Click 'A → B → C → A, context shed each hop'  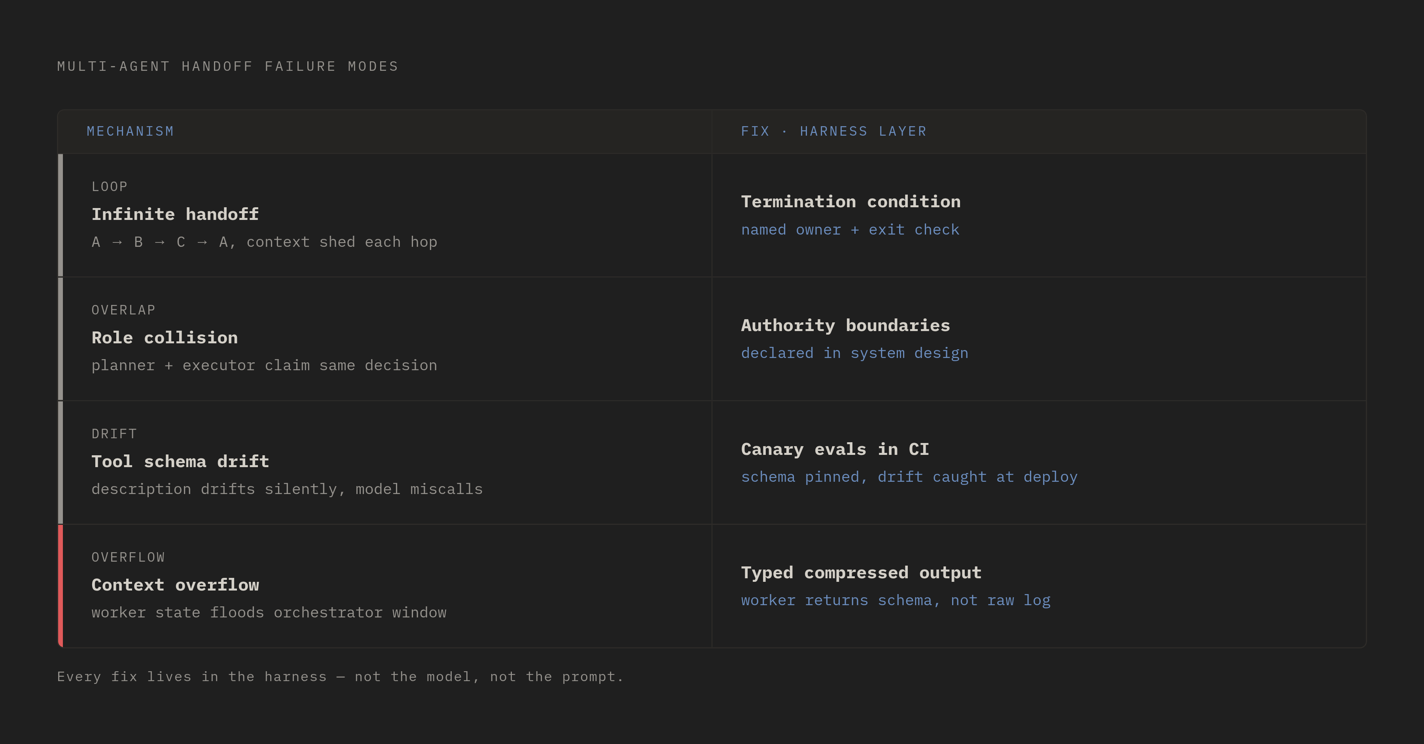tap(264, 242)
